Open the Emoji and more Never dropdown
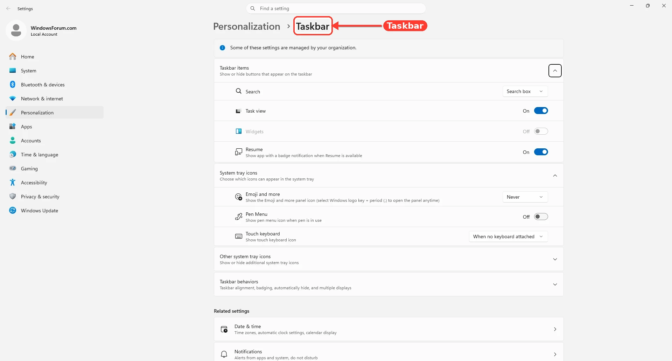 (x=525, y=197)
